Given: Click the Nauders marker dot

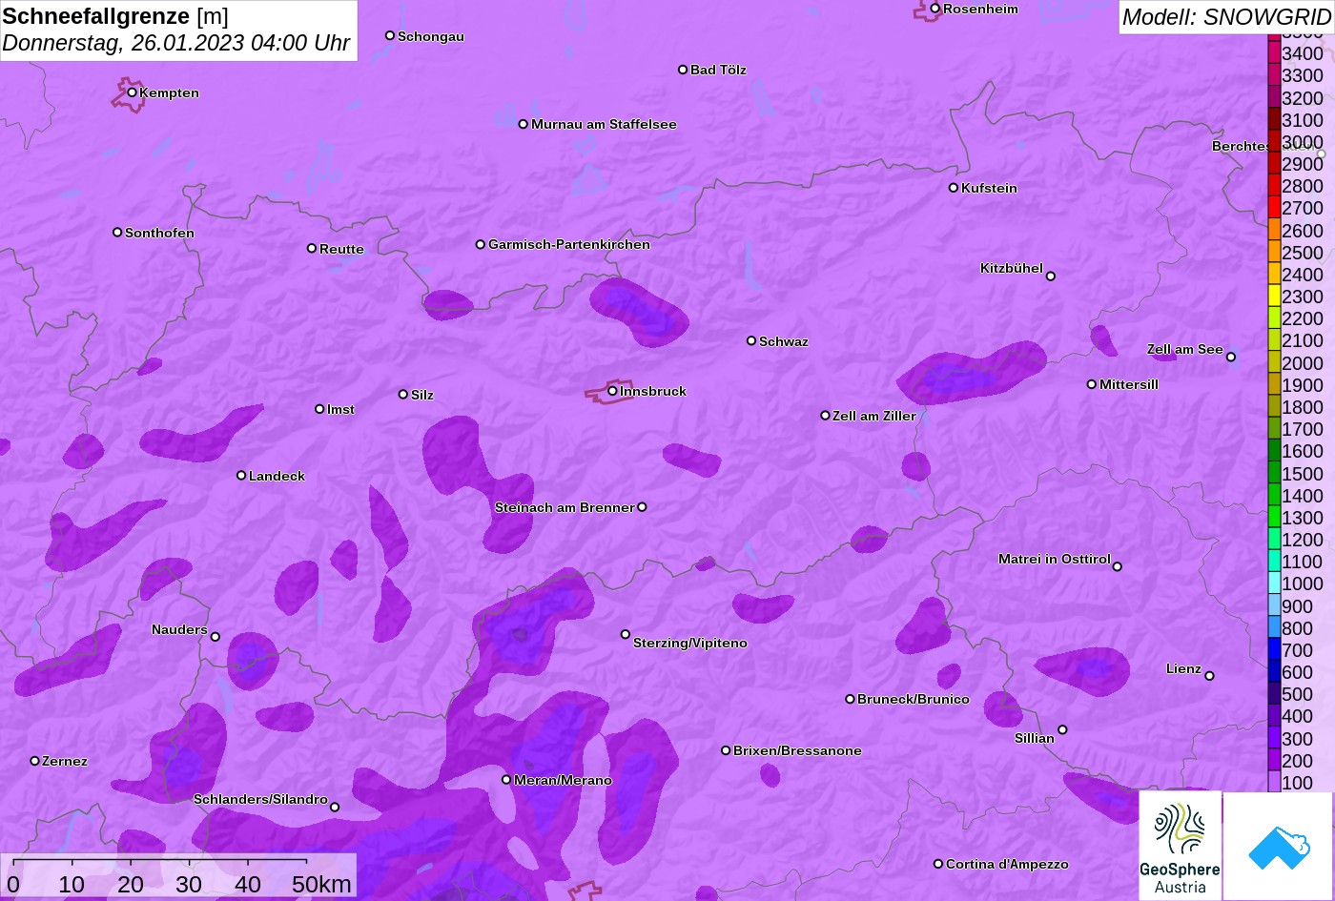Looking at the screenshot, I should pyautogui.click(x=216, y=637).
